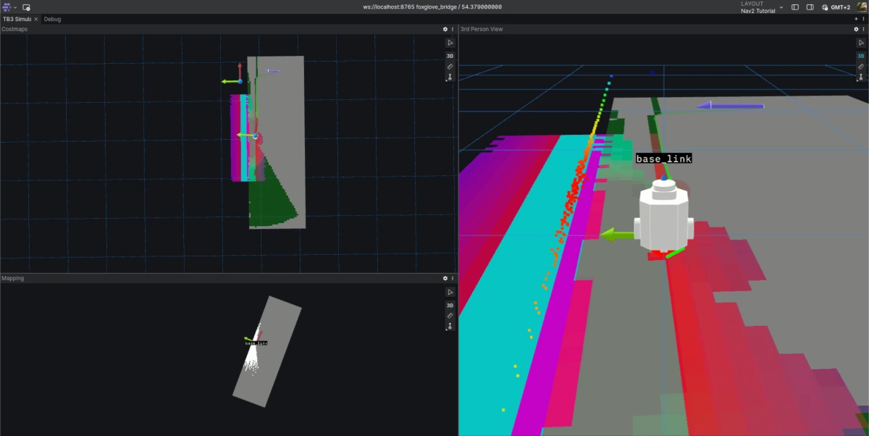Toggle 3D perspective in 3rd Person View
The height and width of the screenshot is (436, 869).
[861, 56]
